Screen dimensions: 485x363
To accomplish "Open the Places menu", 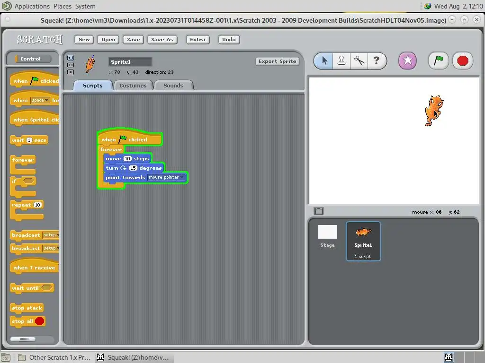I will (63, 6).
